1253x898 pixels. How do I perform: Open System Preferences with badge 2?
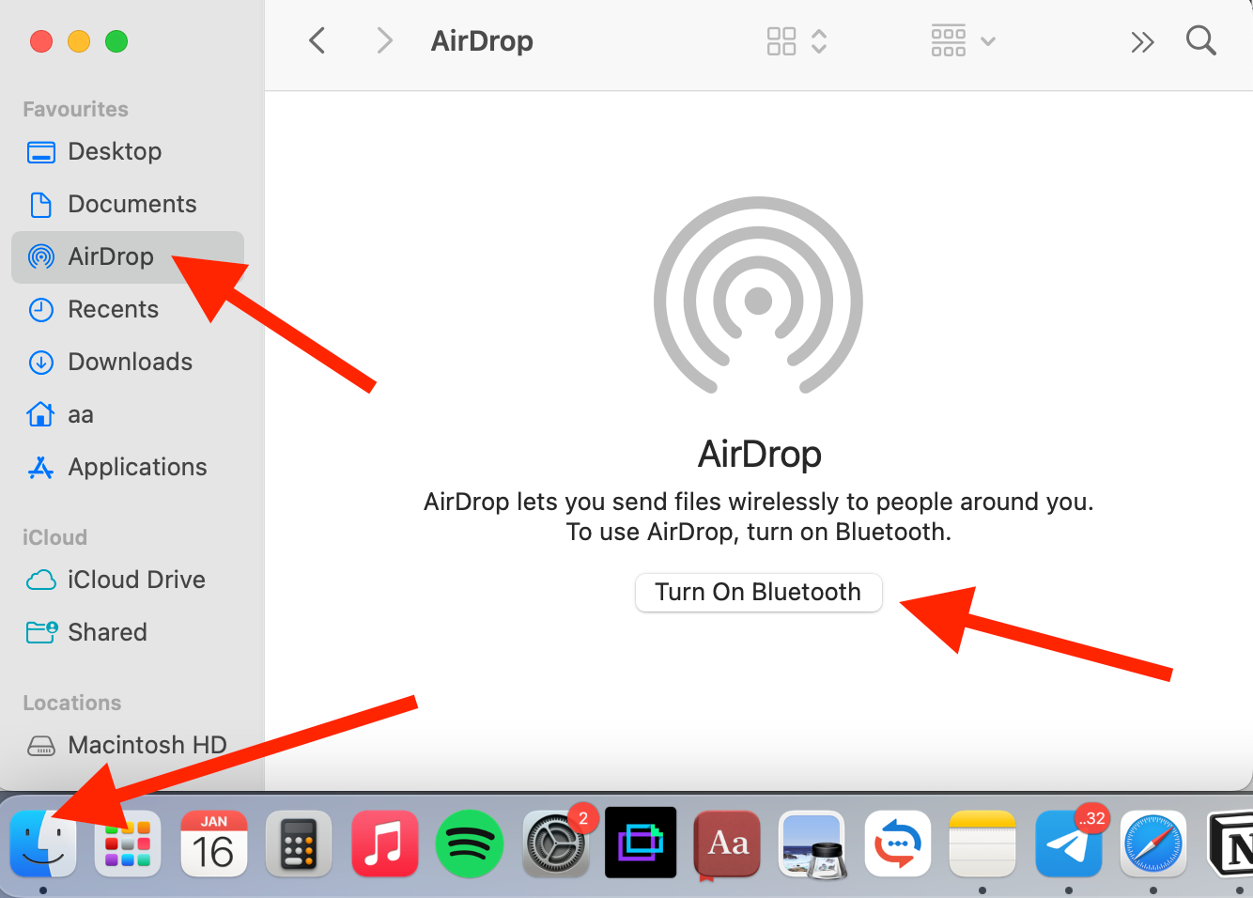[556, 844]
